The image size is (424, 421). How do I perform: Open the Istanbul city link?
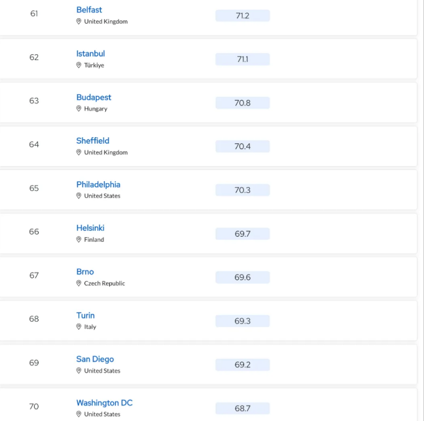(90, 54)
